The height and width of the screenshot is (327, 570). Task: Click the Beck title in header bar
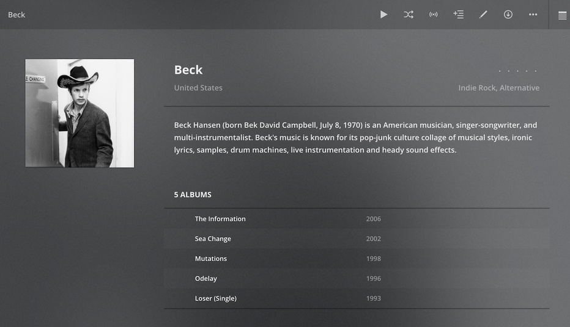point(17,15)
